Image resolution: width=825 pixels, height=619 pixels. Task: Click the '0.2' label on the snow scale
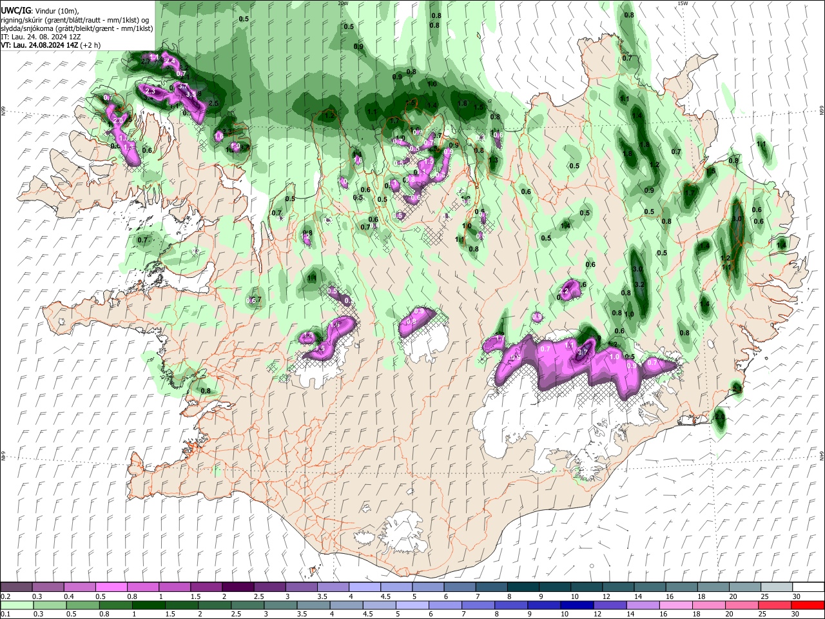(x=5, y=596)
